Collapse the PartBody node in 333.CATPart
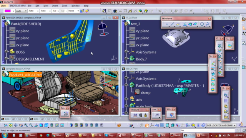The width and height of the screenshot is (246, 138). (x=126, y=85)
